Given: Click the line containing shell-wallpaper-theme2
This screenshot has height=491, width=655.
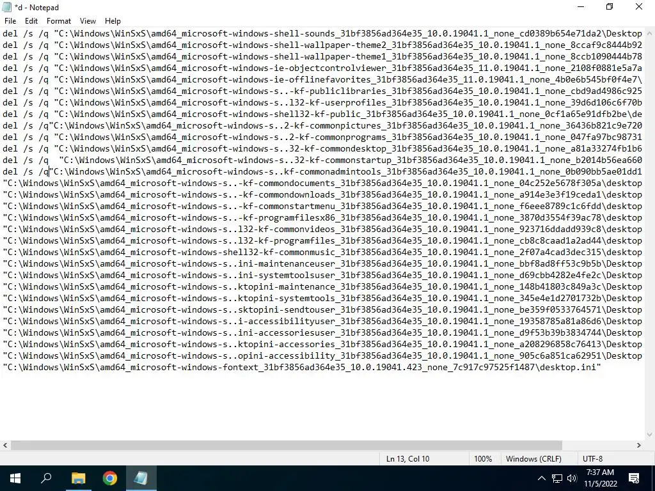Looking at the screenshot, I should pos(322,45).
